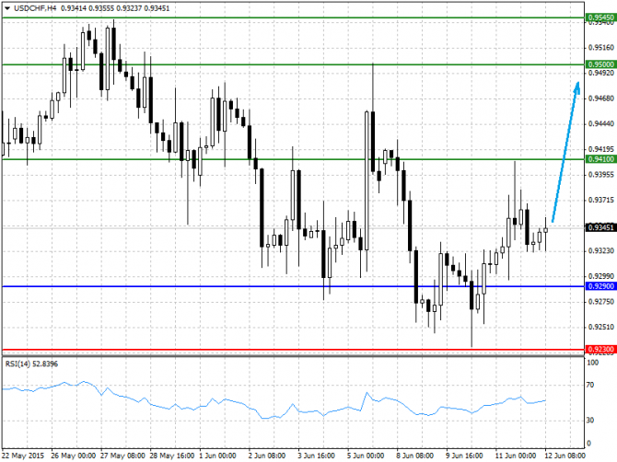The width and height of the screenshot is (617, 462).
Task: Click the 0.94440 price axis value
Action: coord(600,124)
